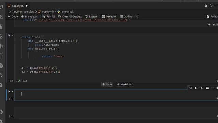Expand run options for the Drone cell
218x123 pixels.
[13, 35]
